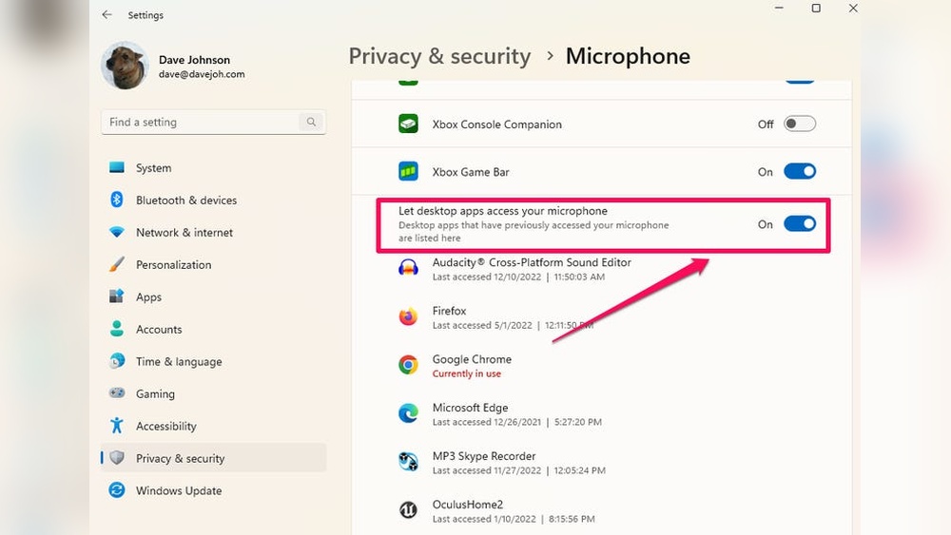Screen dimensions: 951x535
Task: Click the Xbox Game Bar app icon
Action: tap(408, 171)
